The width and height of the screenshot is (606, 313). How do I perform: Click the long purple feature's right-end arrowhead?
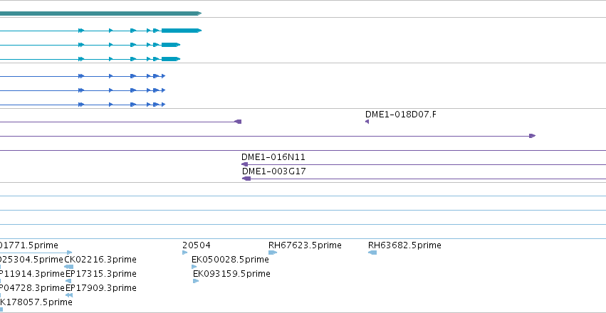(x=532, y=136)
